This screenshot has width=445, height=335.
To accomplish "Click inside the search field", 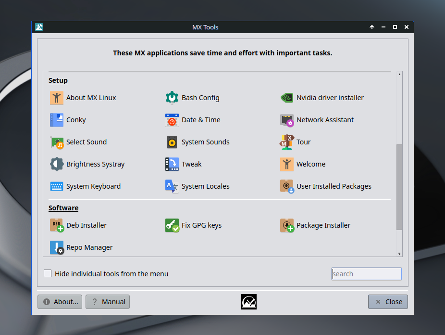I will [366, 273].
